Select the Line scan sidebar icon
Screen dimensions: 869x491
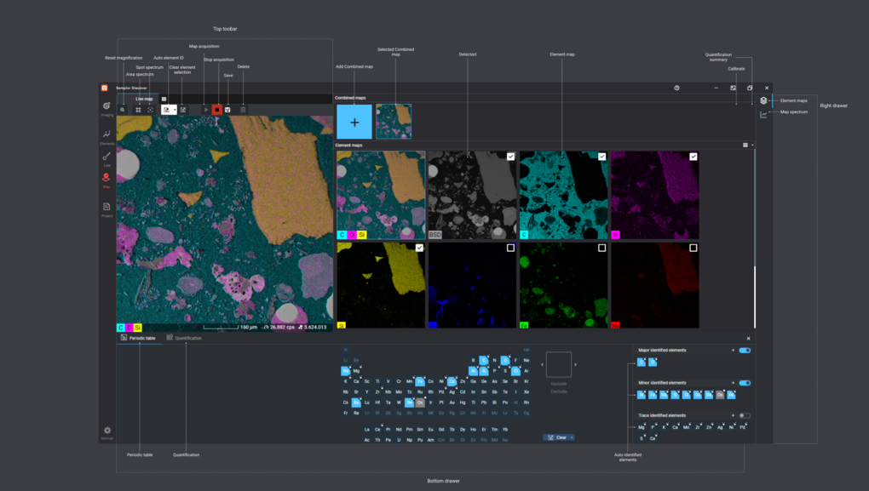coord(106,158)
